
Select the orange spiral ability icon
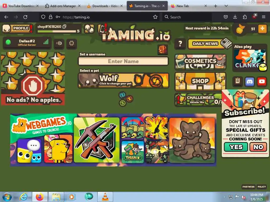129,99
